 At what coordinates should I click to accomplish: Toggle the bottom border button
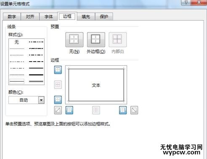tap(58, 100)
